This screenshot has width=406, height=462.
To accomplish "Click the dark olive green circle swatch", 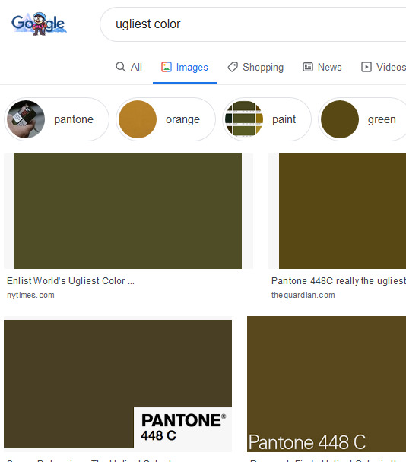I will coord(340,119).
